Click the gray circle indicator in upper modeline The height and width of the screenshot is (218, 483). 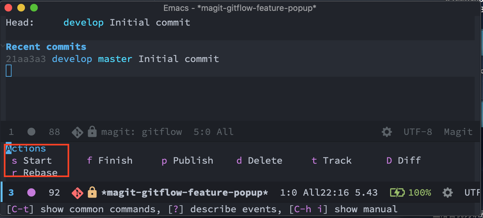pos(31,132)
